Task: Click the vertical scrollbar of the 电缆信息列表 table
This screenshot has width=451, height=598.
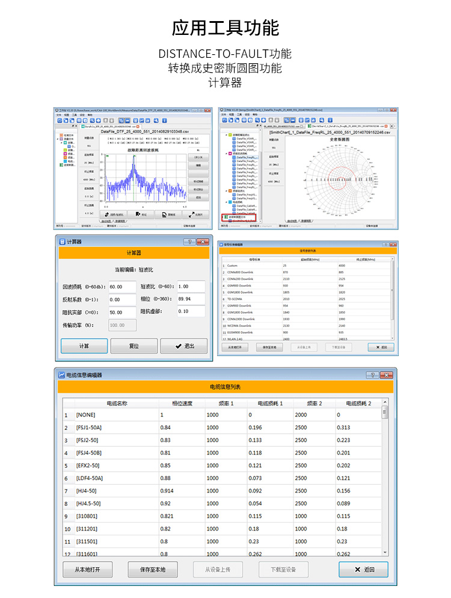Action: coord(385,478)
